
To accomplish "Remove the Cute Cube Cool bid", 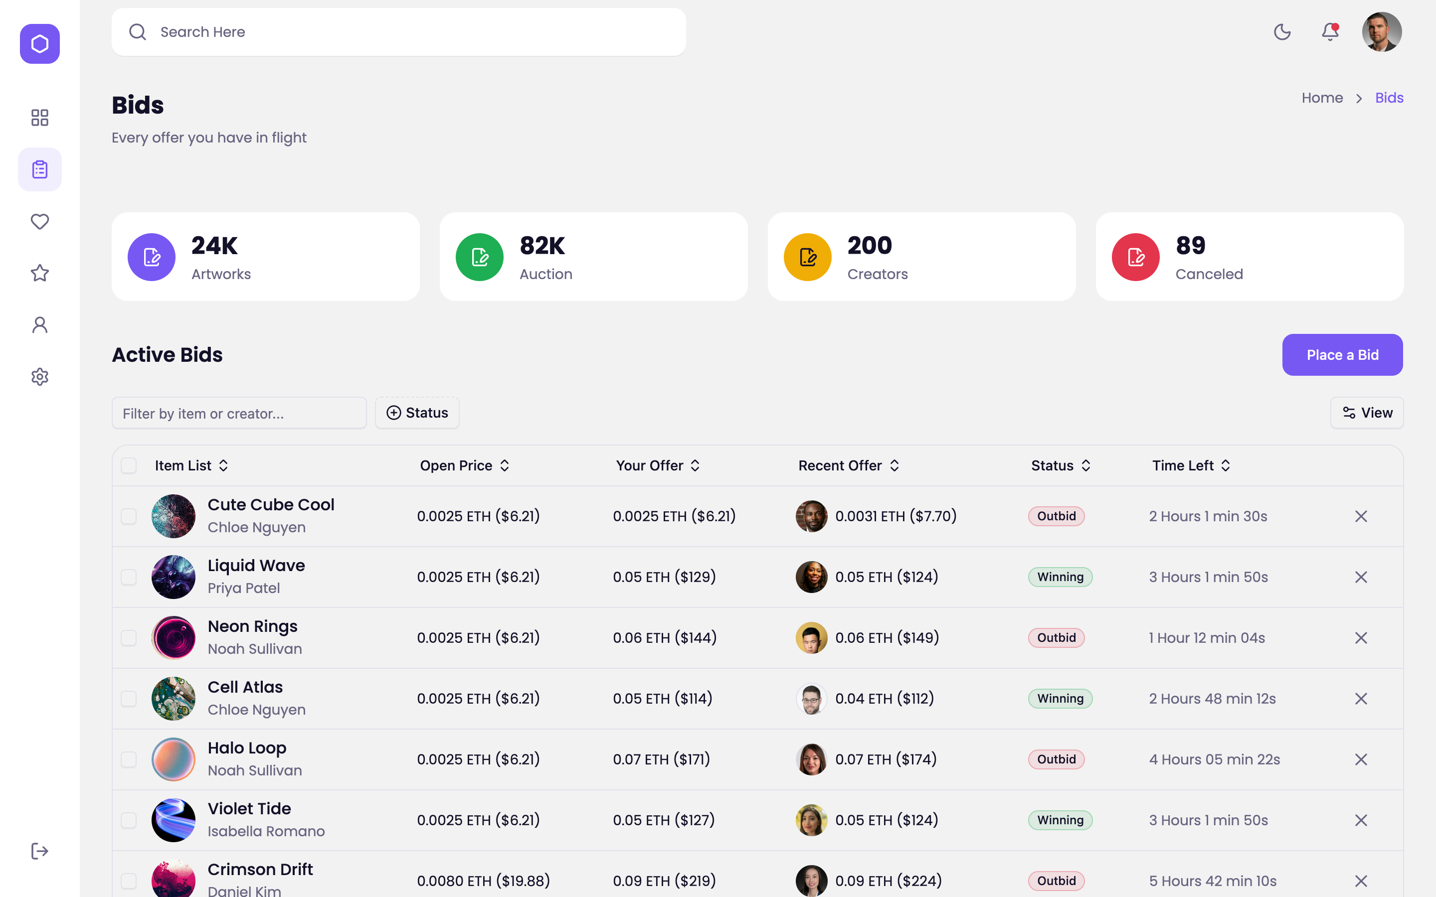I will (1361, 516).
